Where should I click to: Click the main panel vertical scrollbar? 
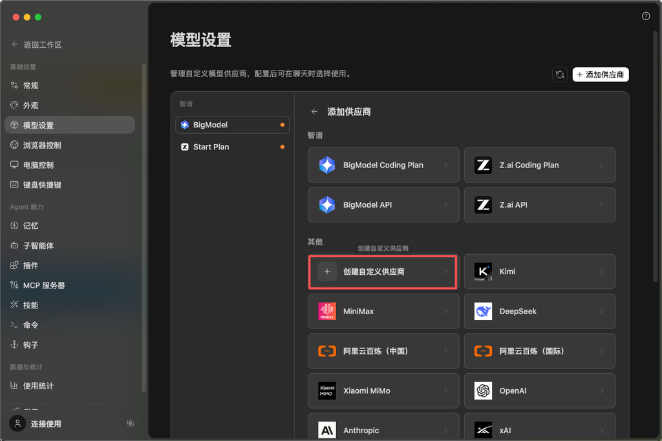click(655, 156)
